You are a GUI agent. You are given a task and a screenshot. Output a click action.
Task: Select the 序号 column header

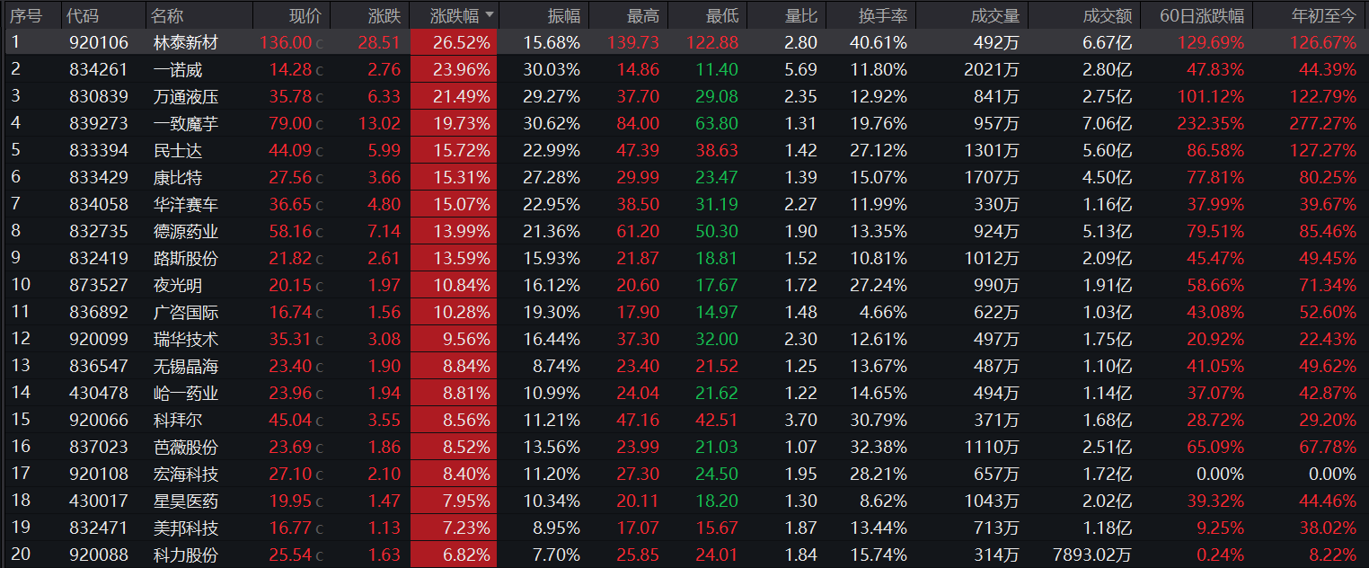click(x=27, y=16)
